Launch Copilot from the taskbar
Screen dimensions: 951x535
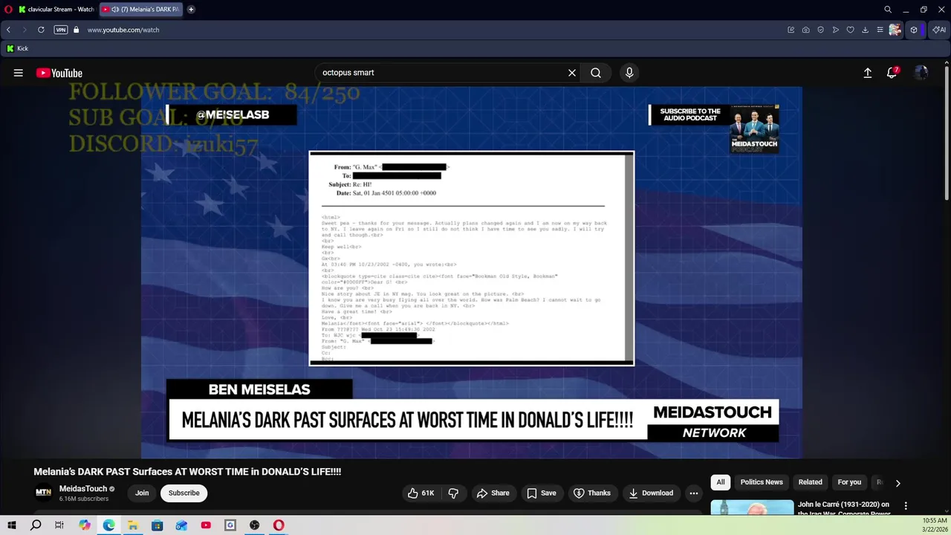85,525
